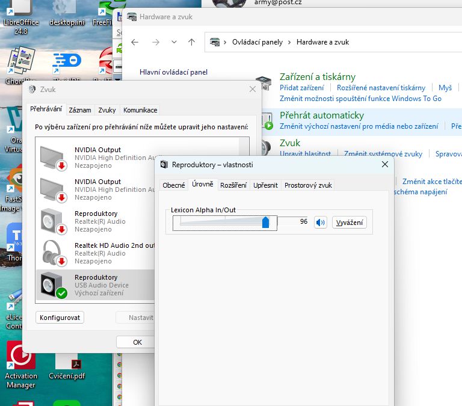Open the Cvičení.pdf desktop file
The height and width of the screenshot is (406, 462).
coord(67,367)
